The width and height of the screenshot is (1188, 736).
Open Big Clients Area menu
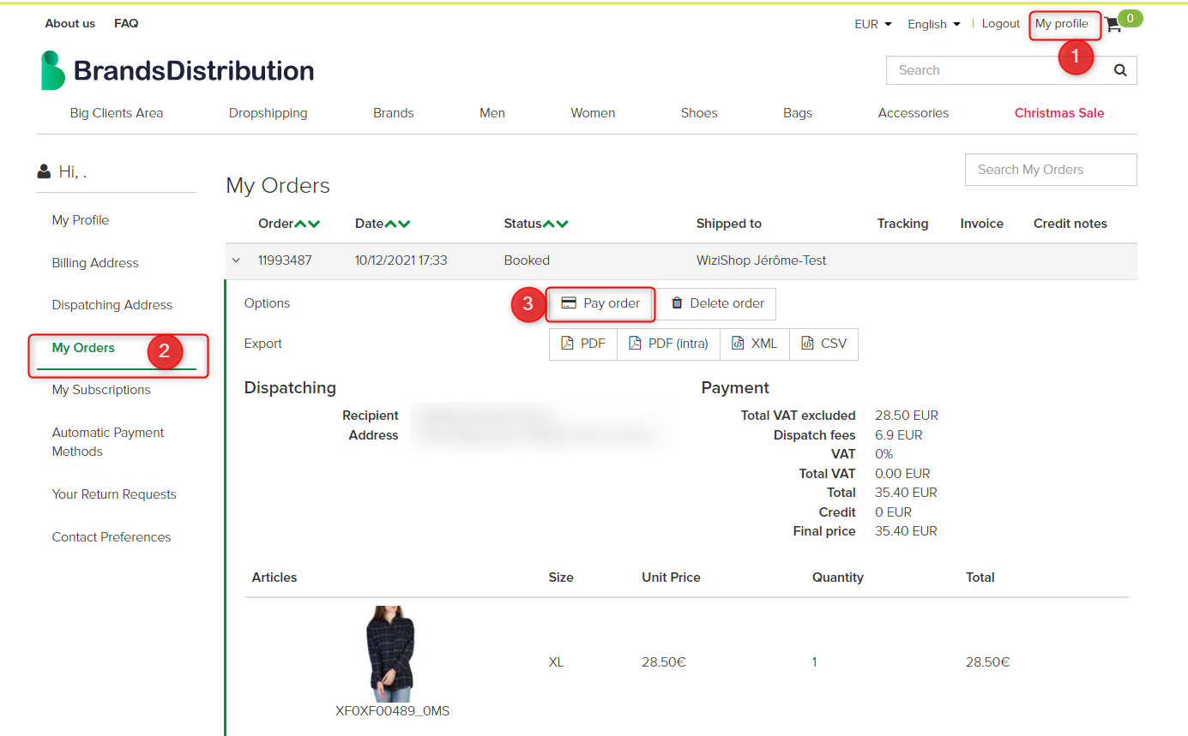[x=117, y=113]
